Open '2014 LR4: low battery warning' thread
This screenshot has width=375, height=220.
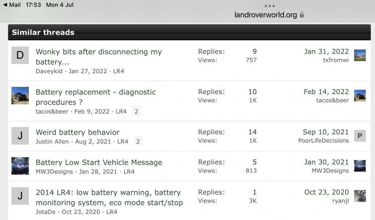pyautogui.click(x=109, y=197)
